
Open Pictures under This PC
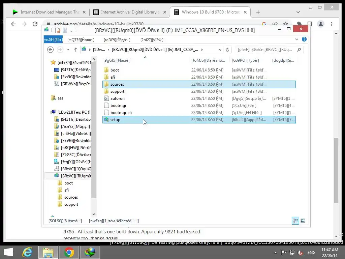[72, 148]
